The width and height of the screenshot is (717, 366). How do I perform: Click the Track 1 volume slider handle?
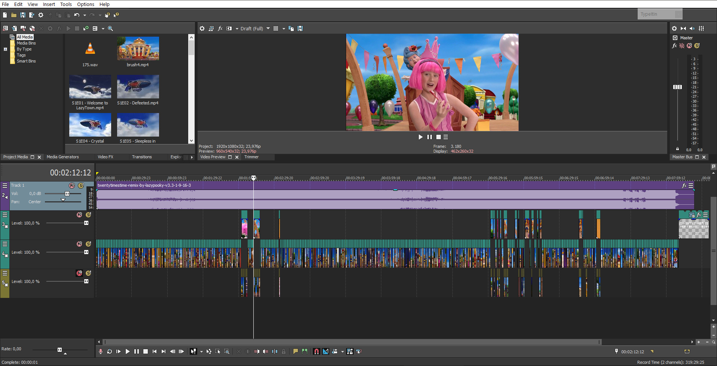67,193
